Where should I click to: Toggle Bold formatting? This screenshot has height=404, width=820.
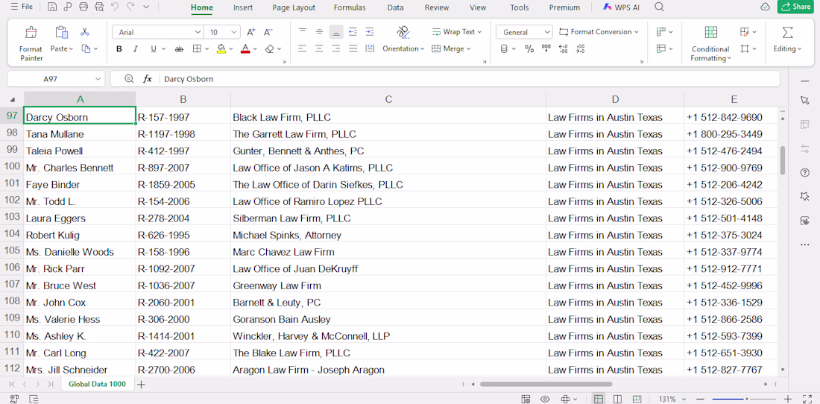tap(119, 48)
